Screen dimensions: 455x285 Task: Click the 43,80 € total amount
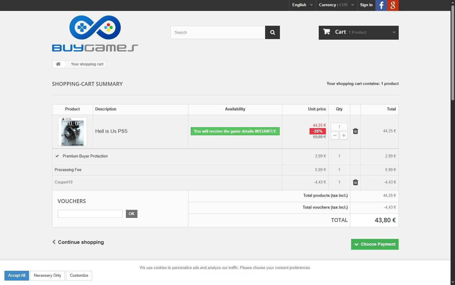385,220
